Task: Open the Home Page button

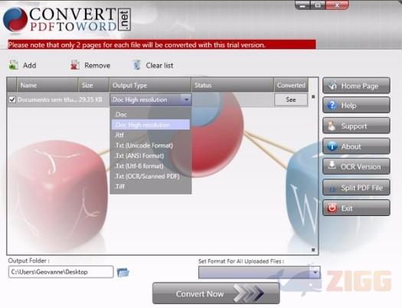Action: click(356, 86)
